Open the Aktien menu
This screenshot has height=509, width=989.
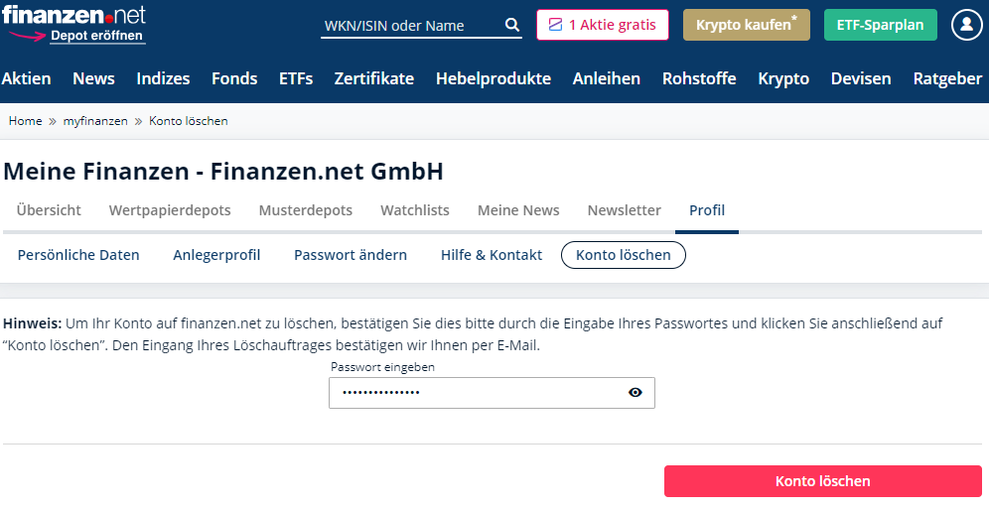(27, 78)
